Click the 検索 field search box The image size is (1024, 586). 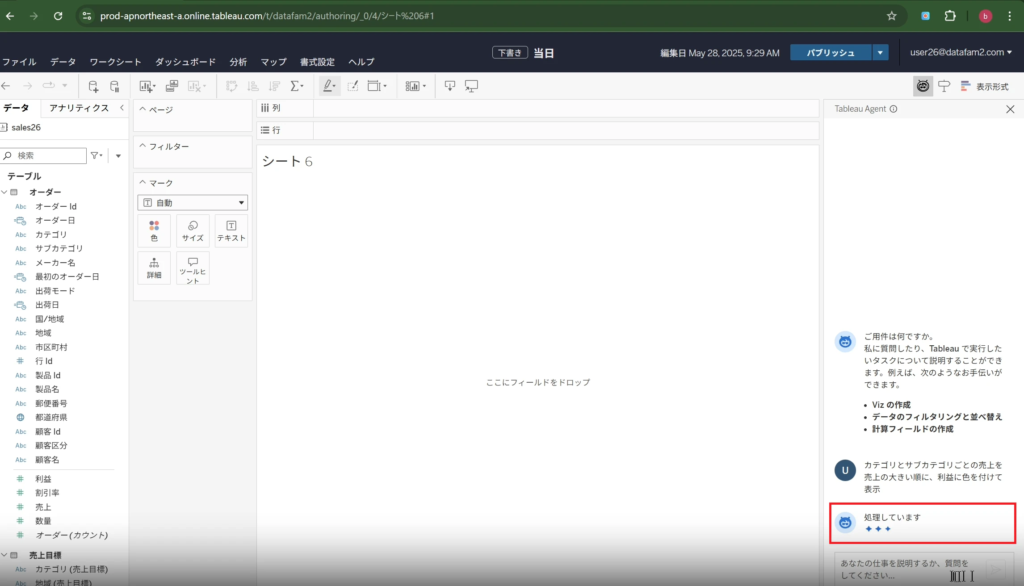point(43,155)
